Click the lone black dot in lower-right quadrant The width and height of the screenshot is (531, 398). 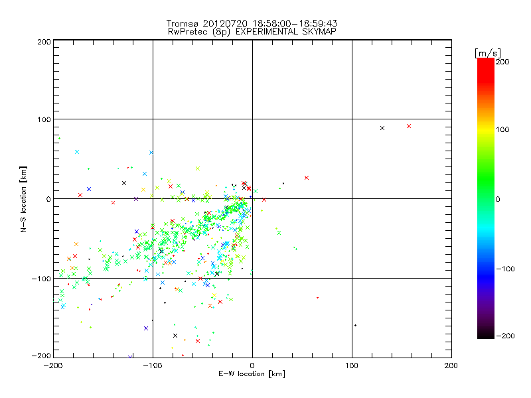[355, 326]
